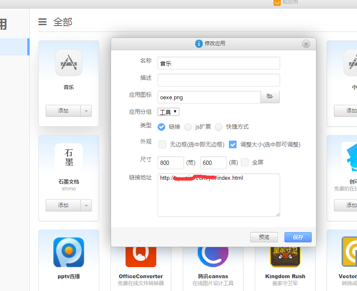Select the 链接 type radio button
Image resolution: width=357 pixels, height=291 pixels.
point(161,127)
